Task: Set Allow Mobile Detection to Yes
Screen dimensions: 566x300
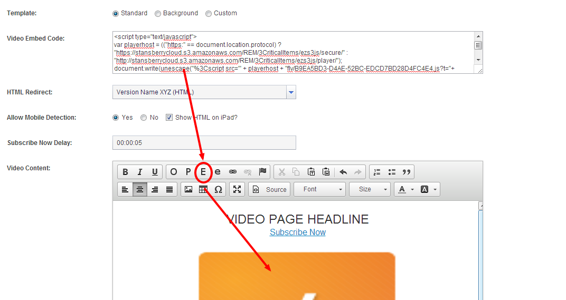Action: tap(116, 118)
